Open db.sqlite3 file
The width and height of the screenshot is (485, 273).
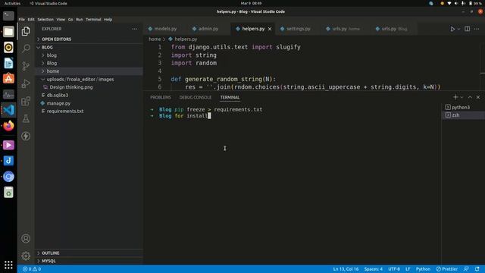click(89, 95)
